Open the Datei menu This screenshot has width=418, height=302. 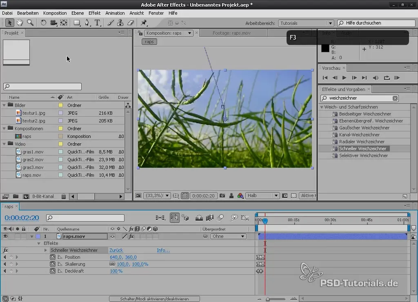pos(7,13)
